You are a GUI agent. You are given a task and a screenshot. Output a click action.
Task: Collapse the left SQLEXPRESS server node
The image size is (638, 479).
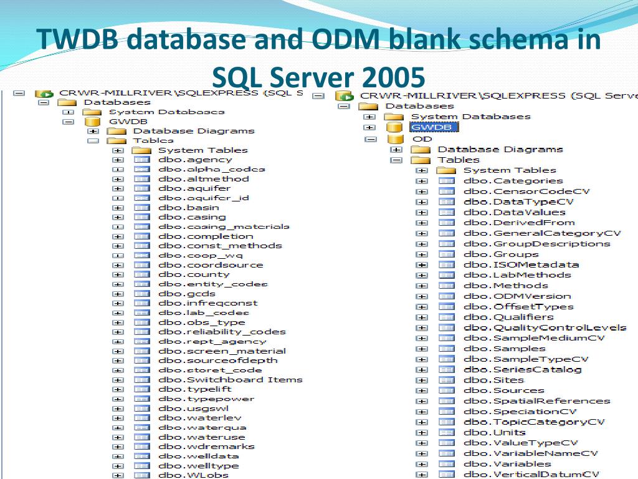19,94
